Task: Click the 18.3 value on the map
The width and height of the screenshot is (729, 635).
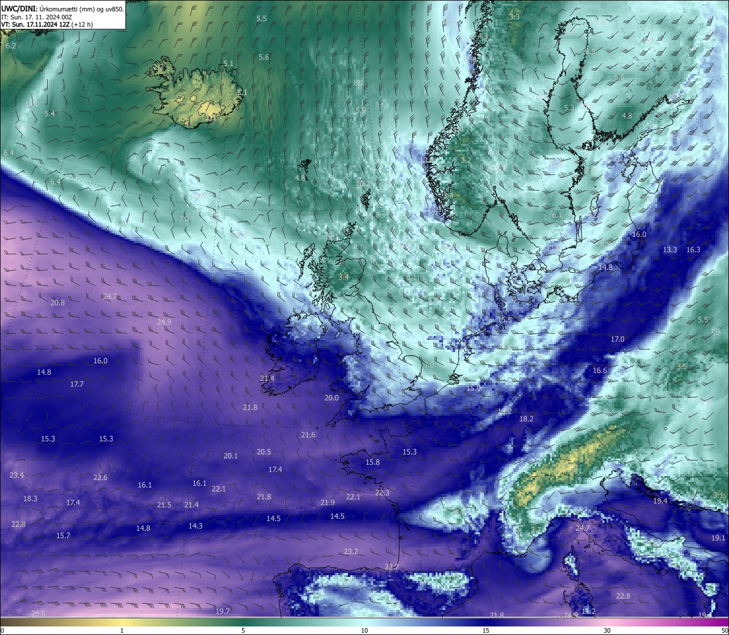Action: (30, 498)
